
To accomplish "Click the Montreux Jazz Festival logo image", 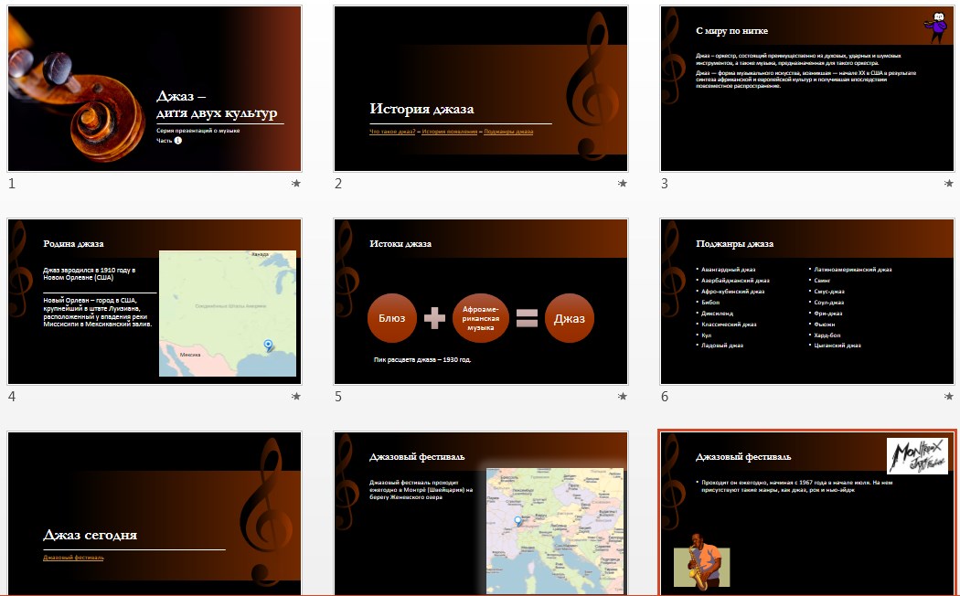I will pos(916,455).
